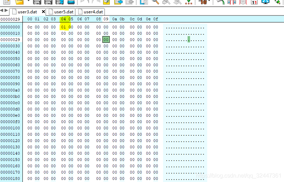Click row offset 00000060
The width and height of the screenshot is (284, 182).
tap(10, 65)
